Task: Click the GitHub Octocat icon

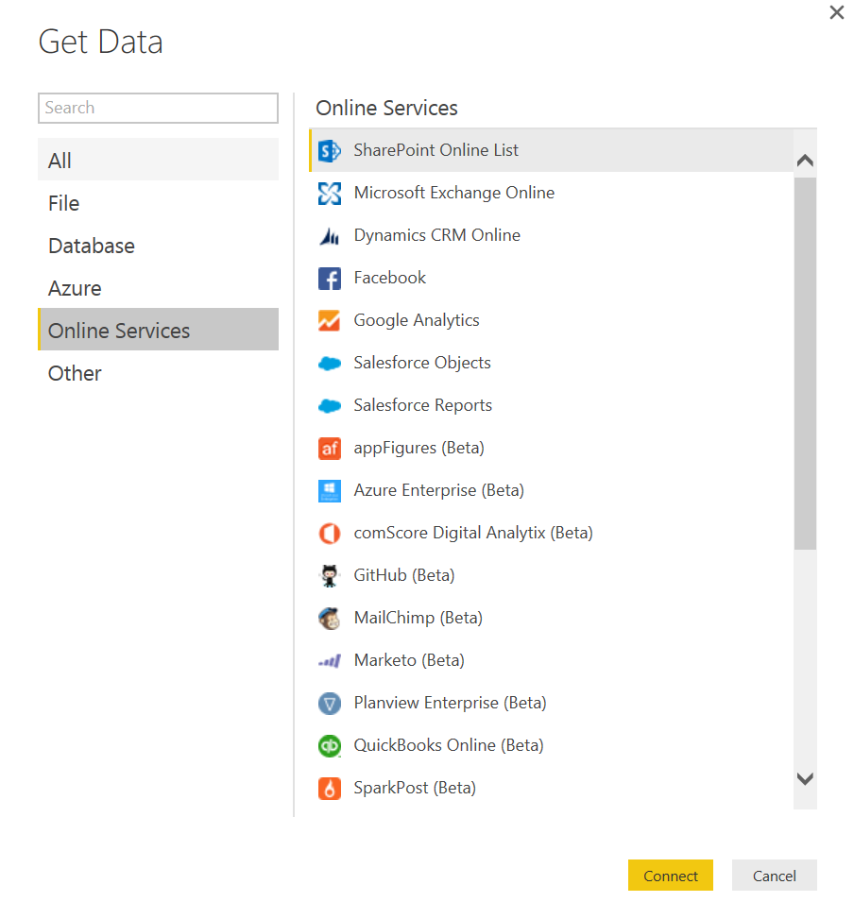Action: tap(330, 575)
